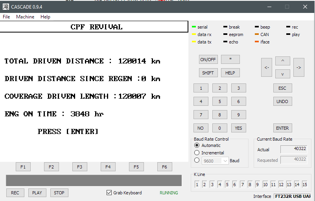The height and width of the screenshot is (201, 315).
Task: Click the ON/OFF button
Action: pyautogui.click(x=208, y=60)
